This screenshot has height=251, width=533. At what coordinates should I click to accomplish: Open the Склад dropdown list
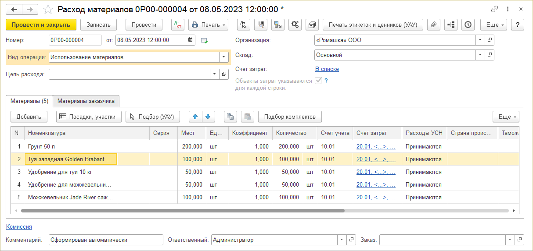(480, 55)
